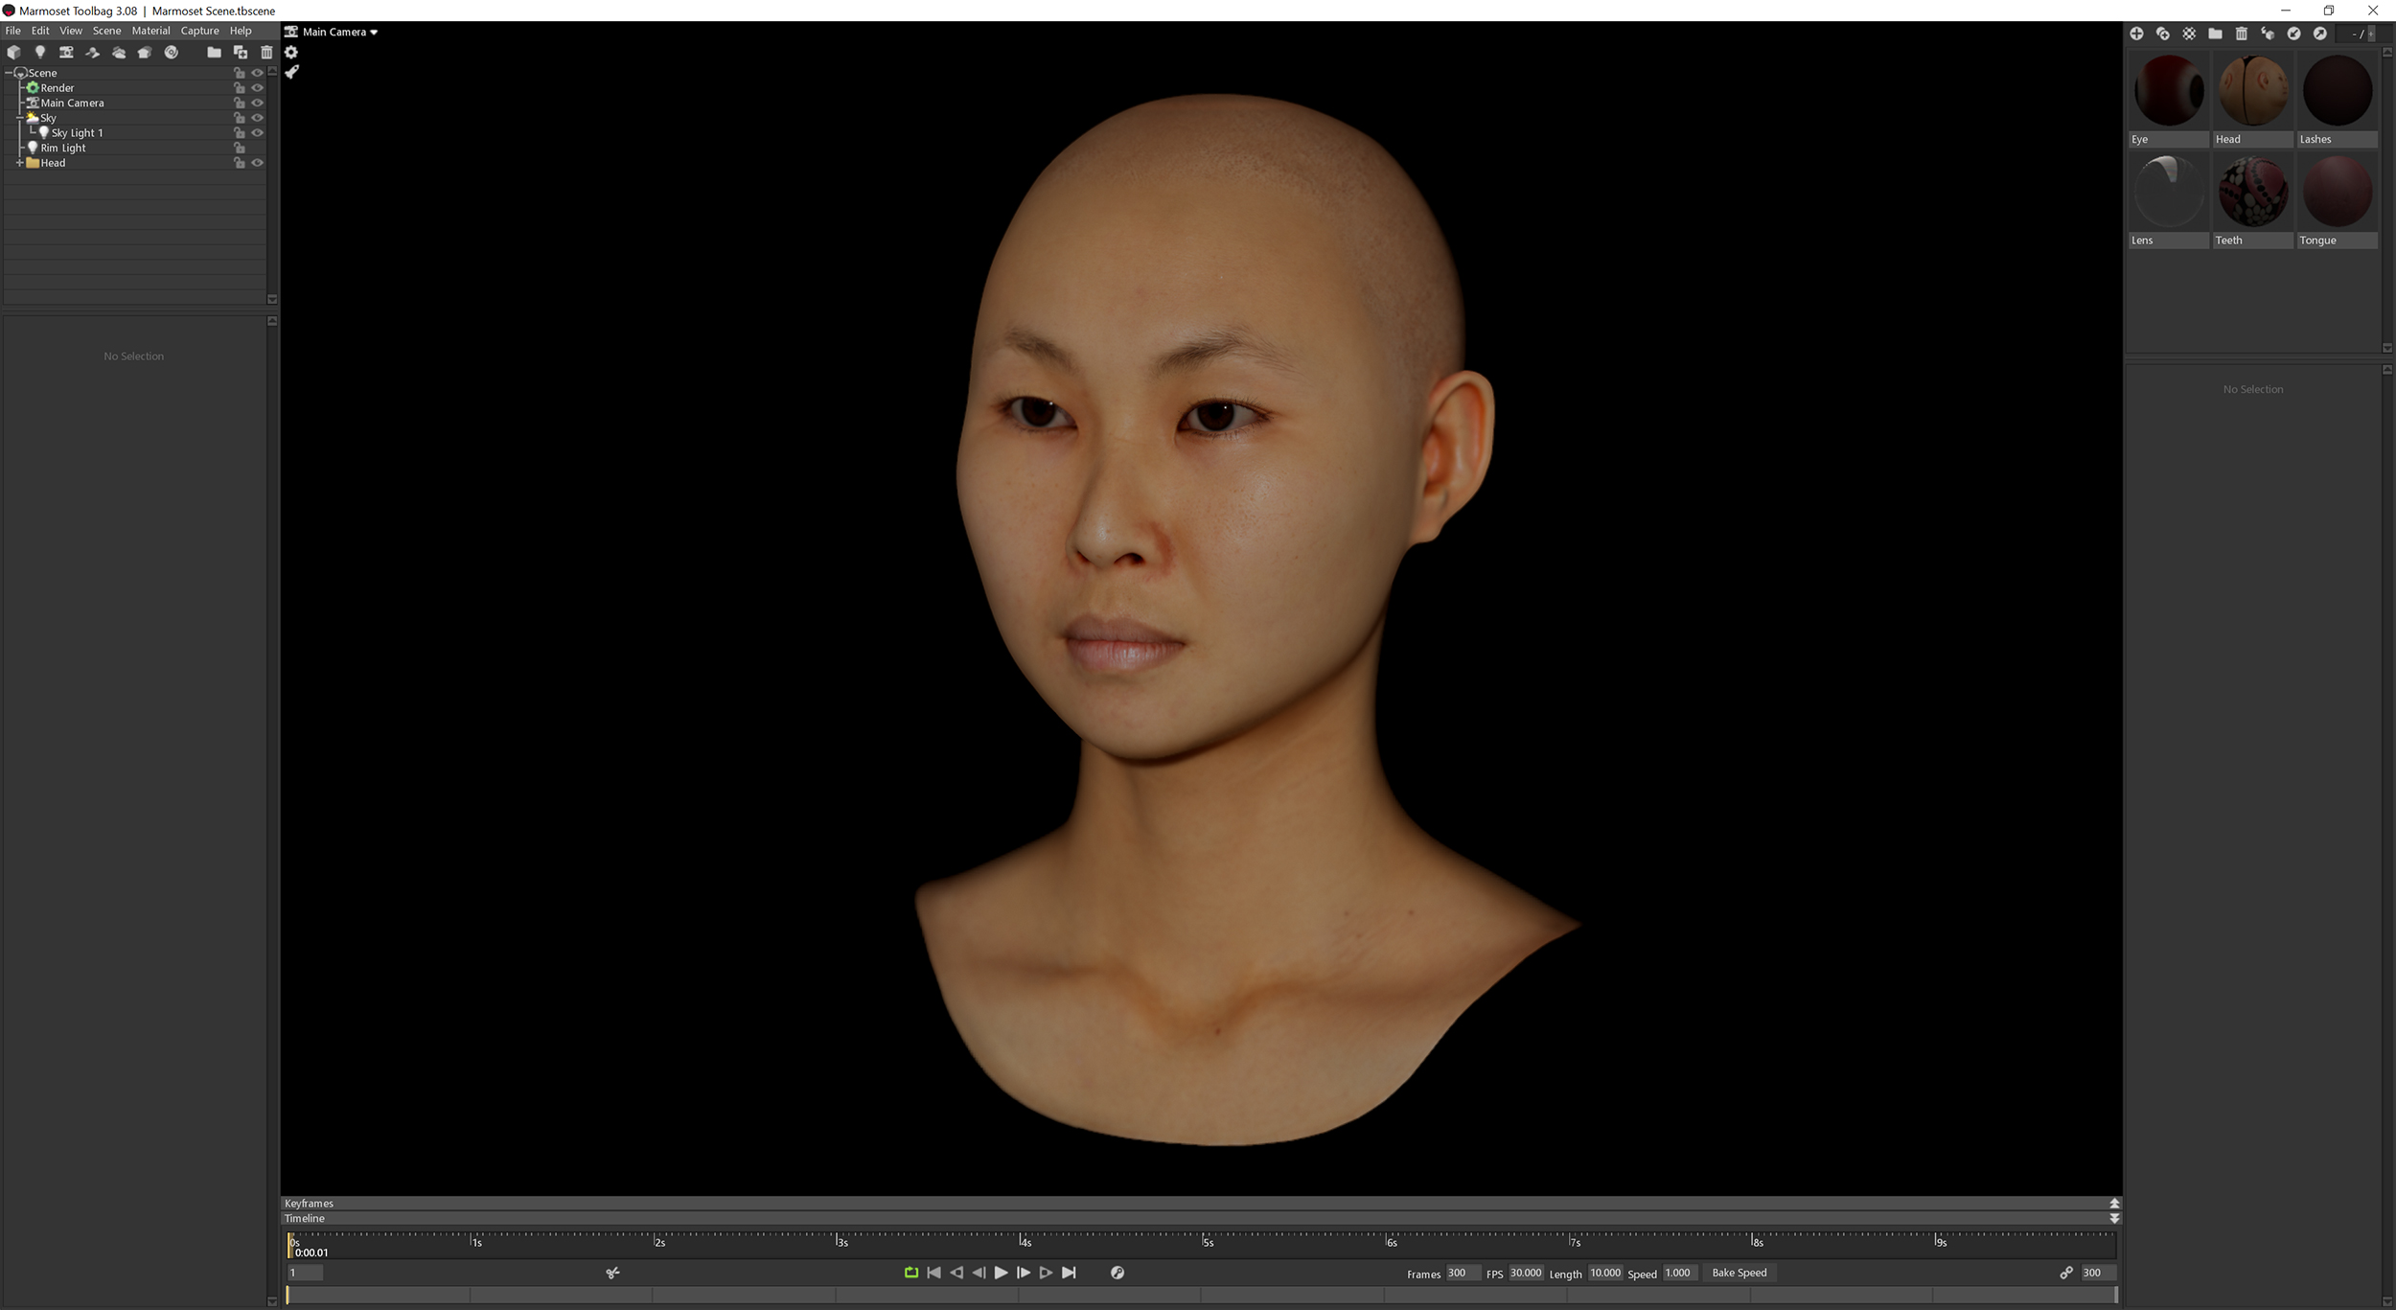
Task: Open the viewport settings gear
Action: click(292, 52)
